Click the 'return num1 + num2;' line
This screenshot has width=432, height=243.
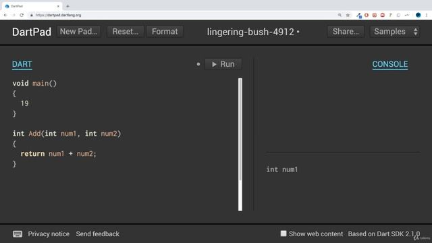59,154
